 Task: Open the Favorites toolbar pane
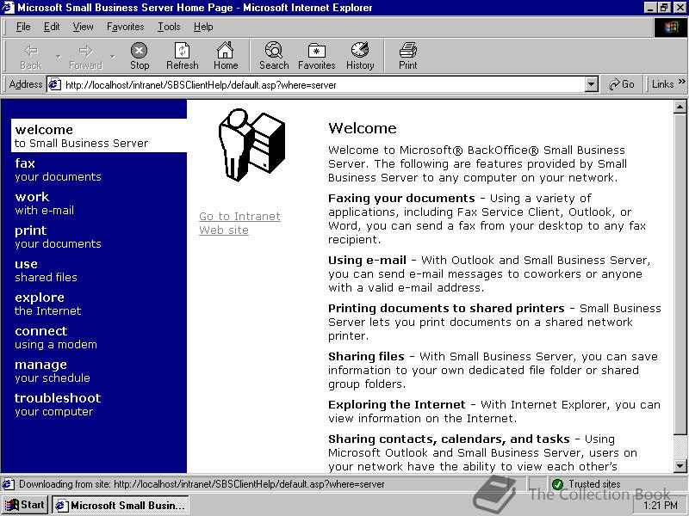(316, 56)
